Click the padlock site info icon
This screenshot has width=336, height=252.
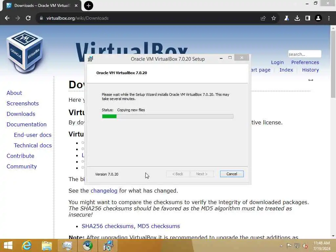point(41,18)
